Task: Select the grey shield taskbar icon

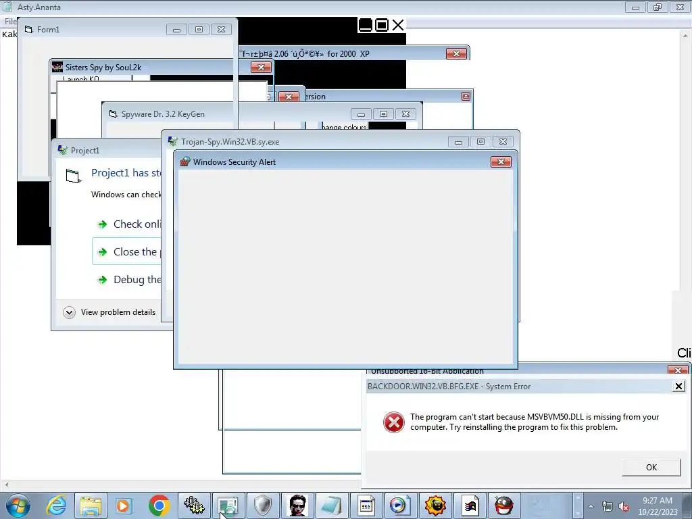Action: click(263, 505)
